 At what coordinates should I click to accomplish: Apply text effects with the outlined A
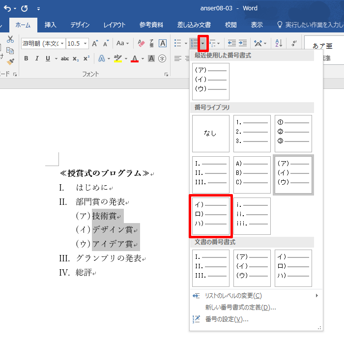pos(101,58)
